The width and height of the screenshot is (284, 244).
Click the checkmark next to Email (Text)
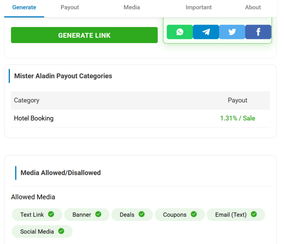click(254, 214)
